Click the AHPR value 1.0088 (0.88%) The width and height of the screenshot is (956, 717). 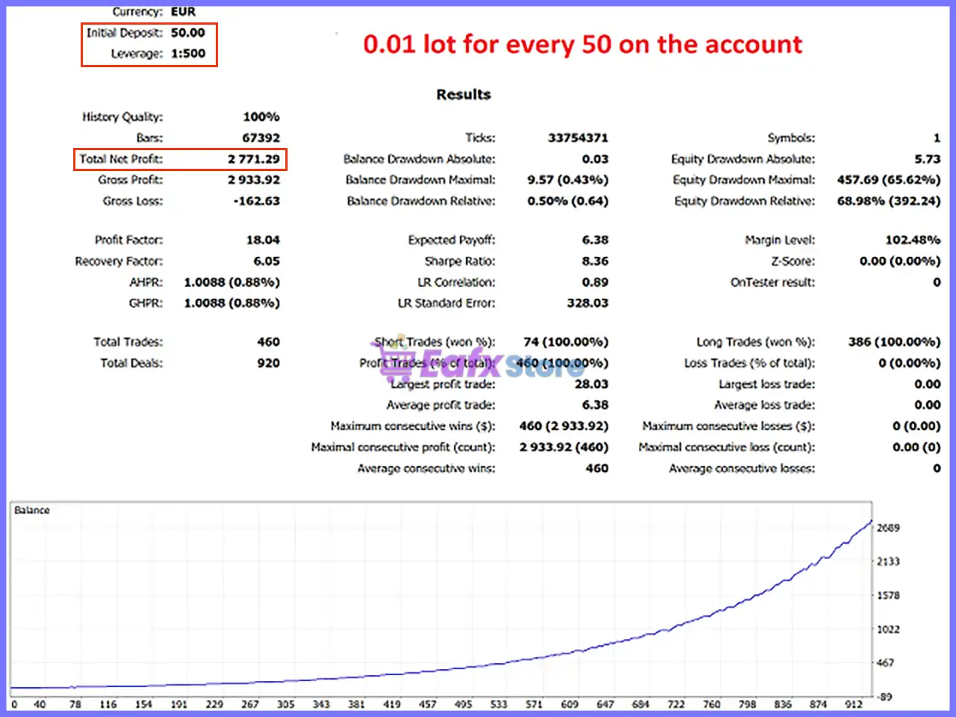[232, 282]
